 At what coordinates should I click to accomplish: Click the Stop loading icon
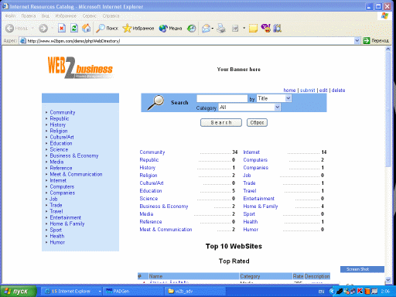62,28
